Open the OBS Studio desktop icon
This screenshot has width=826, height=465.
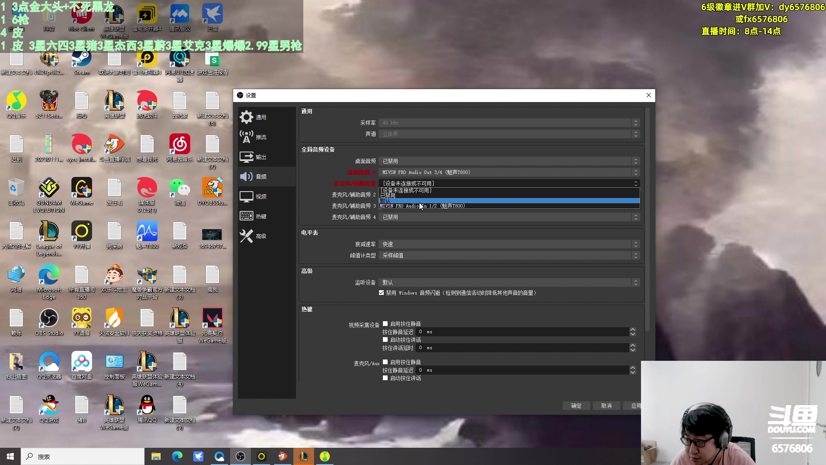coord(49,322)
